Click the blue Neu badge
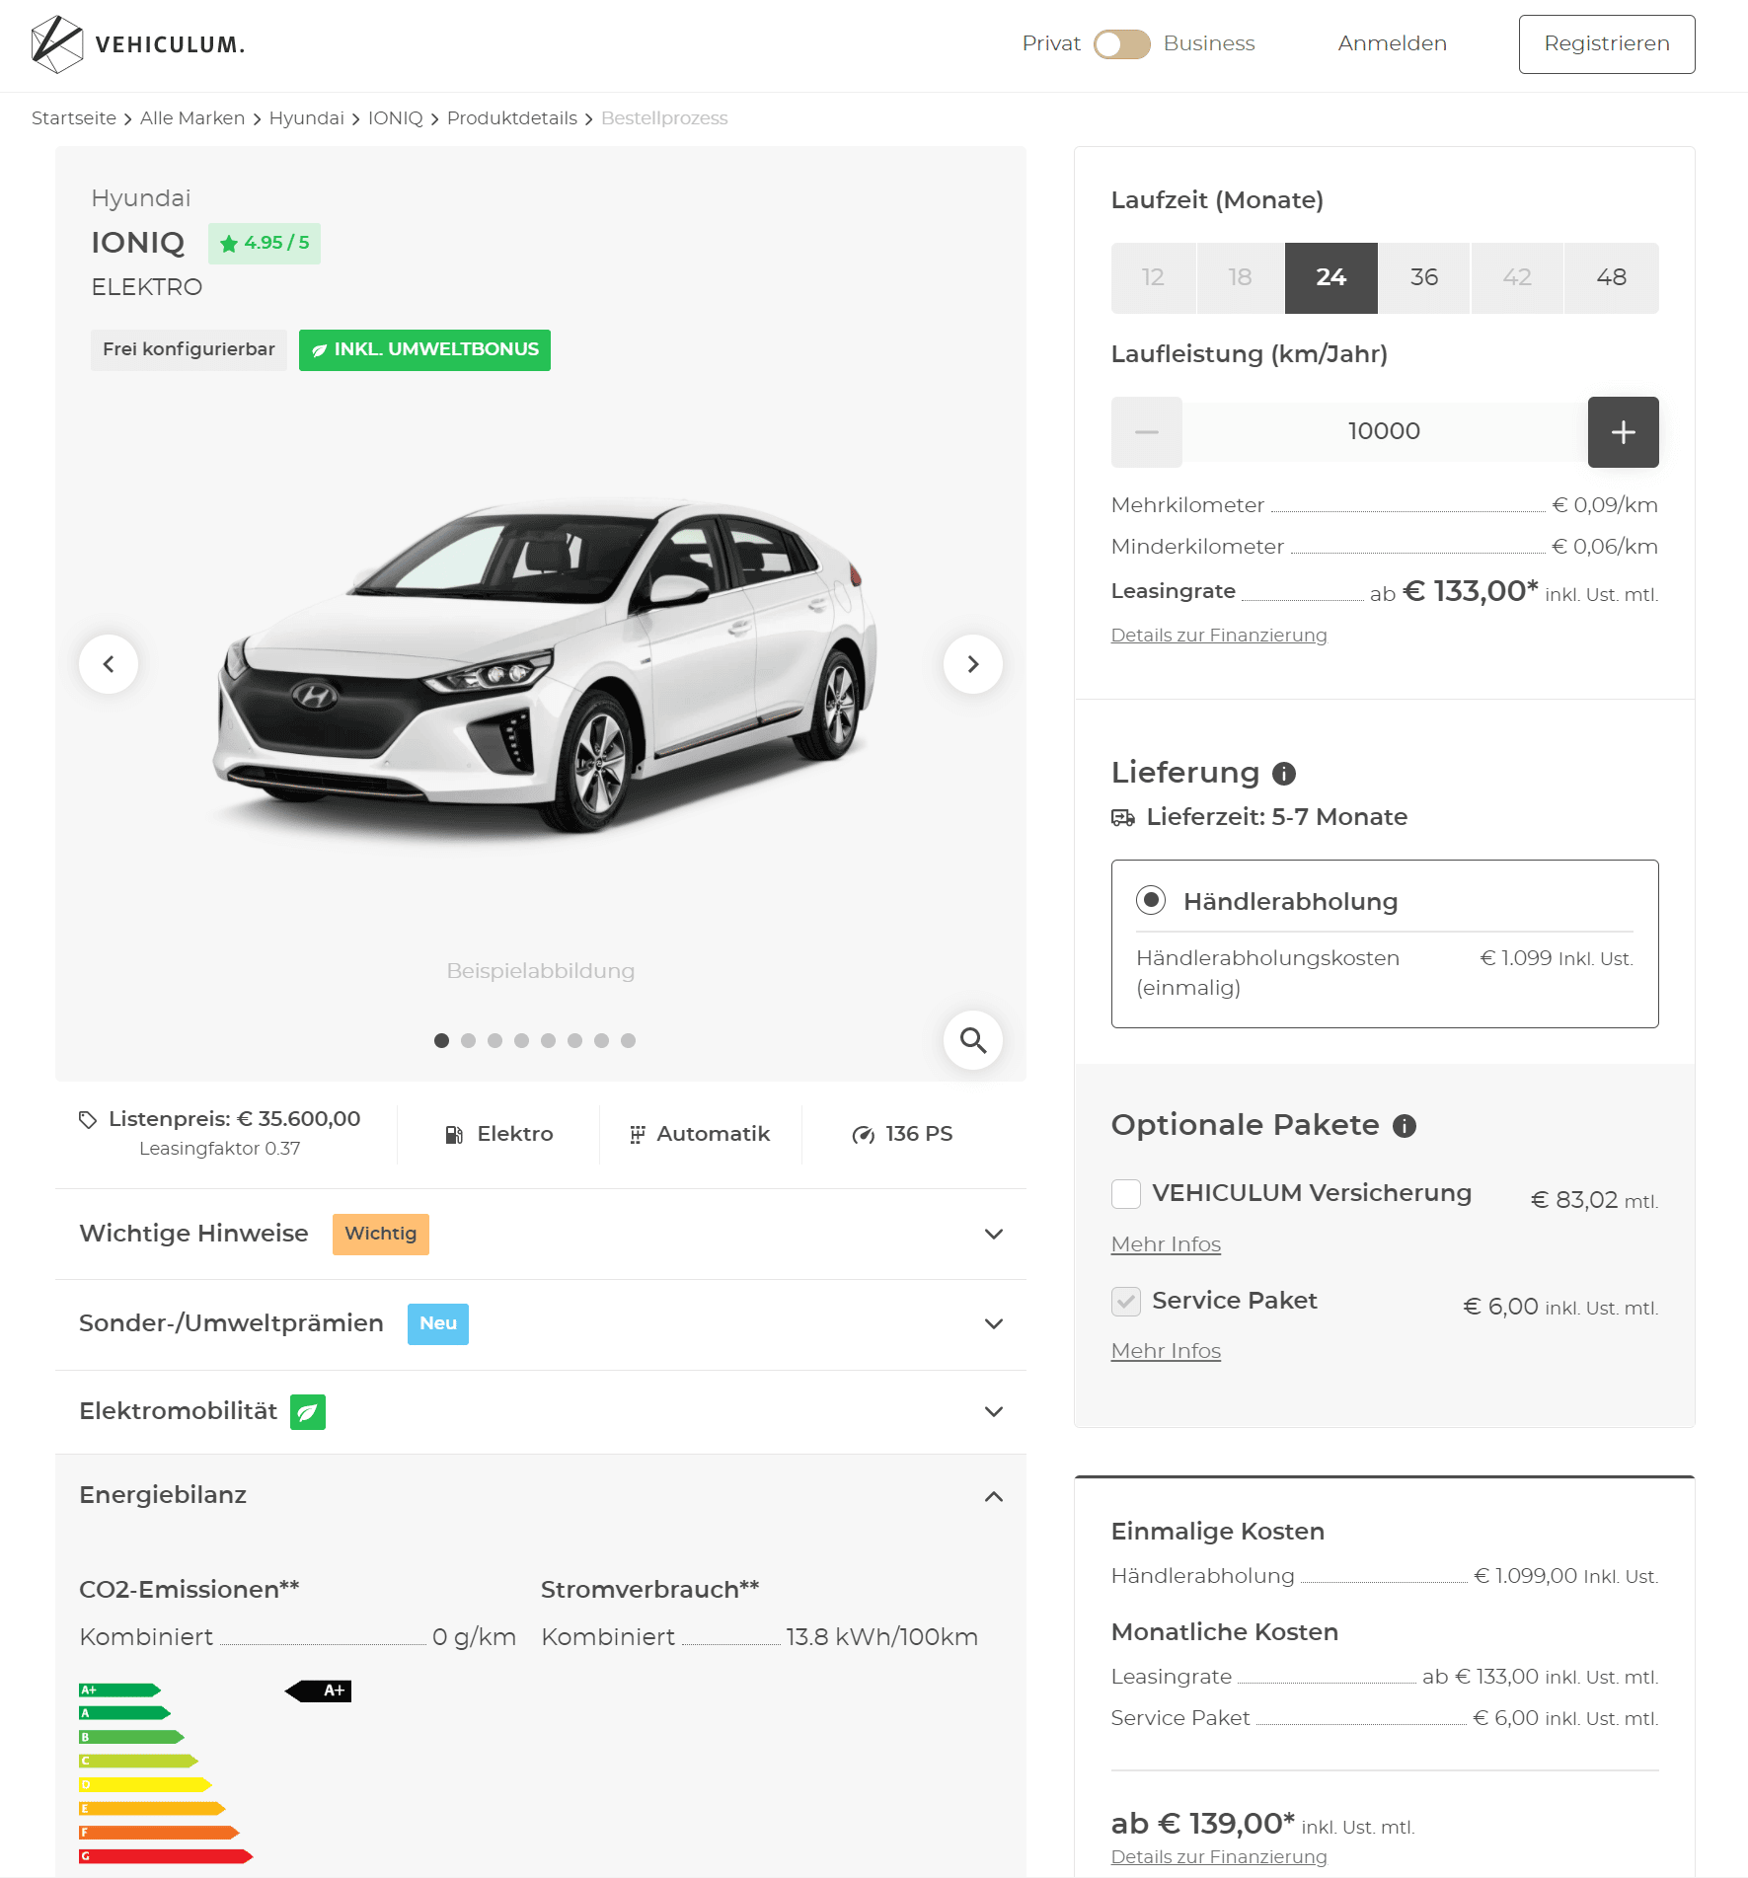The image size is (1748, 1878). (438, 1324)
